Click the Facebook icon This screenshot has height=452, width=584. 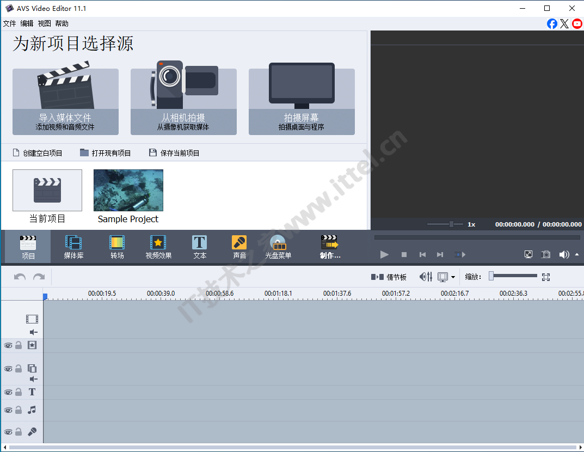[552, 24]
